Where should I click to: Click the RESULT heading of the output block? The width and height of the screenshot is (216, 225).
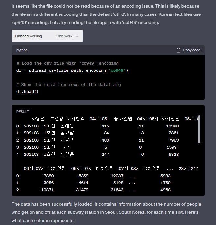tap(23, 112)
